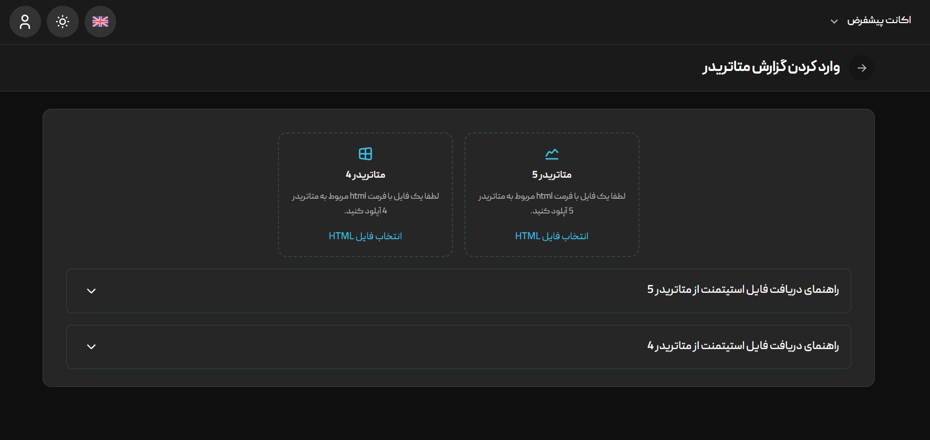The height and width of the screenshot is (440, 930).
Task: Click the راهنمای دریافت فایل استیتمنت از متاتریدر 5 label
Action: tap(743, 290)
